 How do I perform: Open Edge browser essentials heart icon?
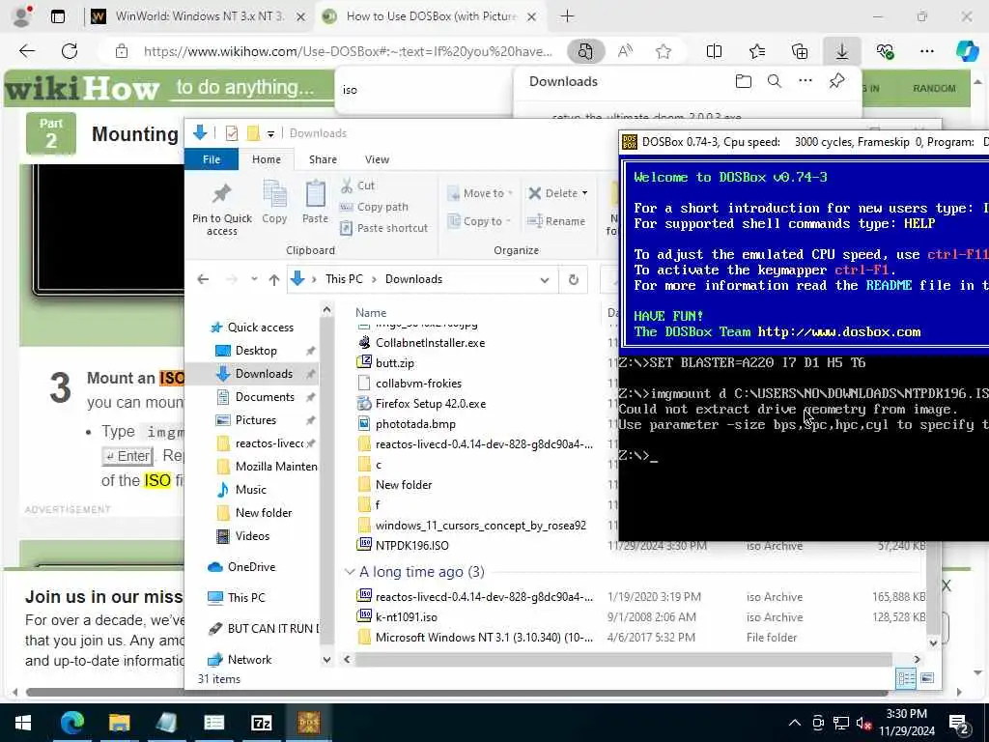[885, 52]
